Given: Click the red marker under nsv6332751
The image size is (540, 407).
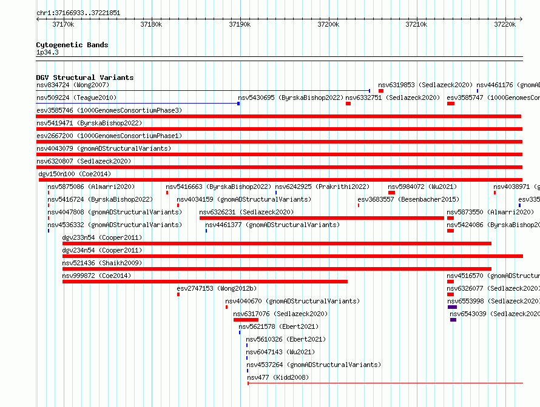Looking at the screenshot, I should point(348,104).
